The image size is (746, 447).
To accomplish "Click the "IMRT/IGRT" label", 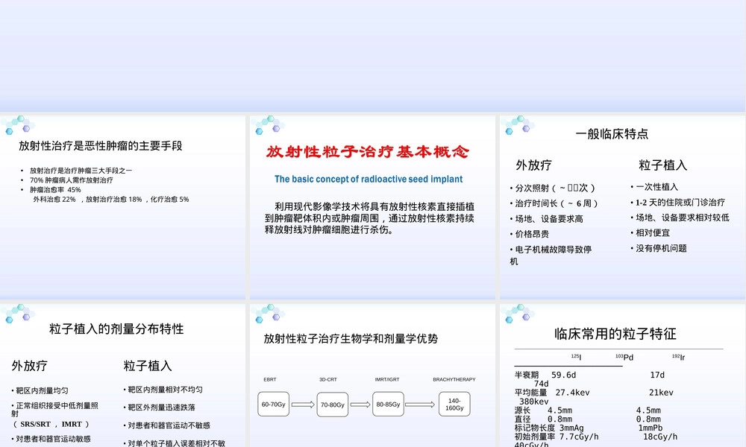I will [387, 379].
